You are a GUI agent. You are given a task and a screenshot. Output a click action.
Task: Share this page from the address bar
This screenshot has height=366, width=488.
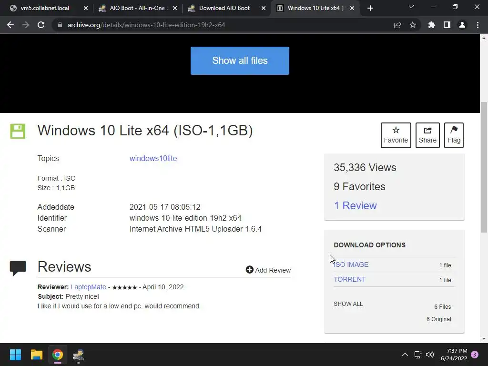pos(397,25)
